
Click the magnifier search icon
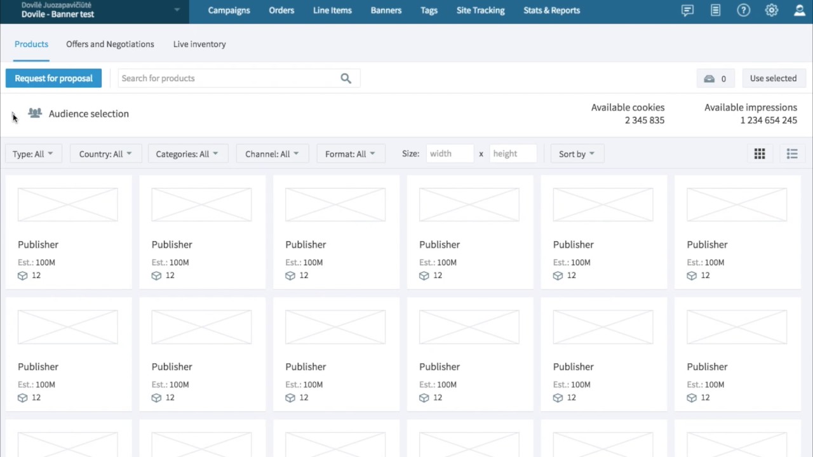346,78
